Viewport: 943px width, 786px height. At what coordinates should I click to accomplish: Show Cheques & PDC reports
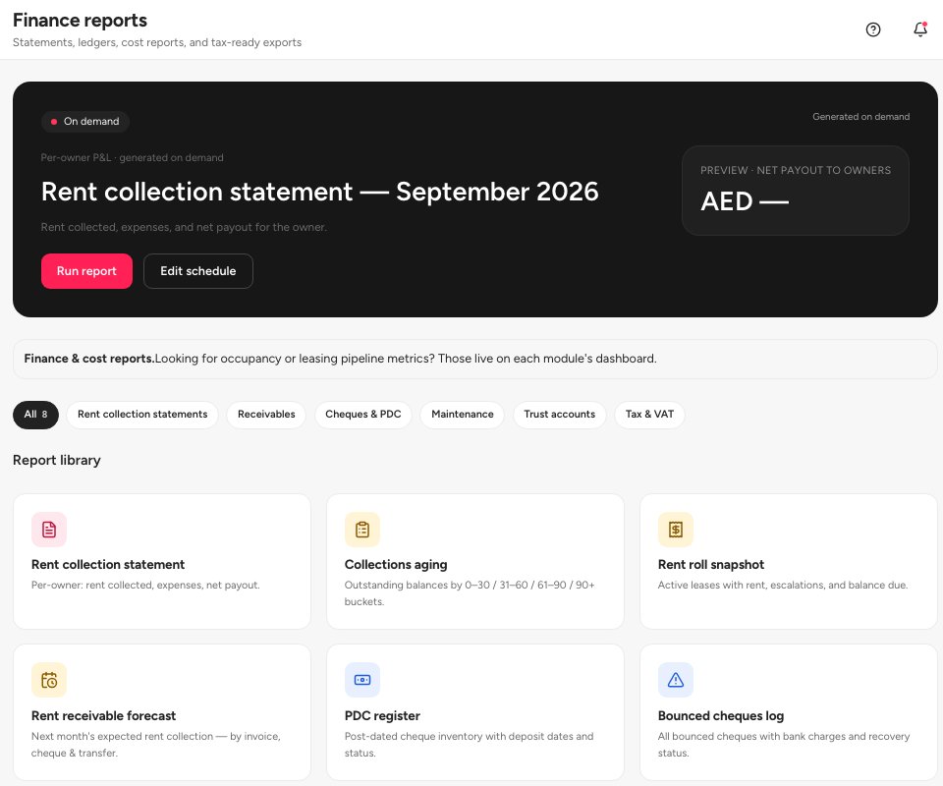pyautogui.click(x=362, y=415)
